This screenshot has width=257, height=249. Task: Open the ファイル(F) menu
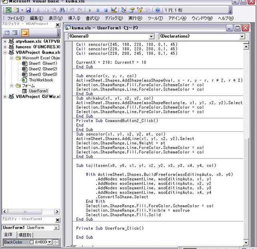[x=16, y=18]
